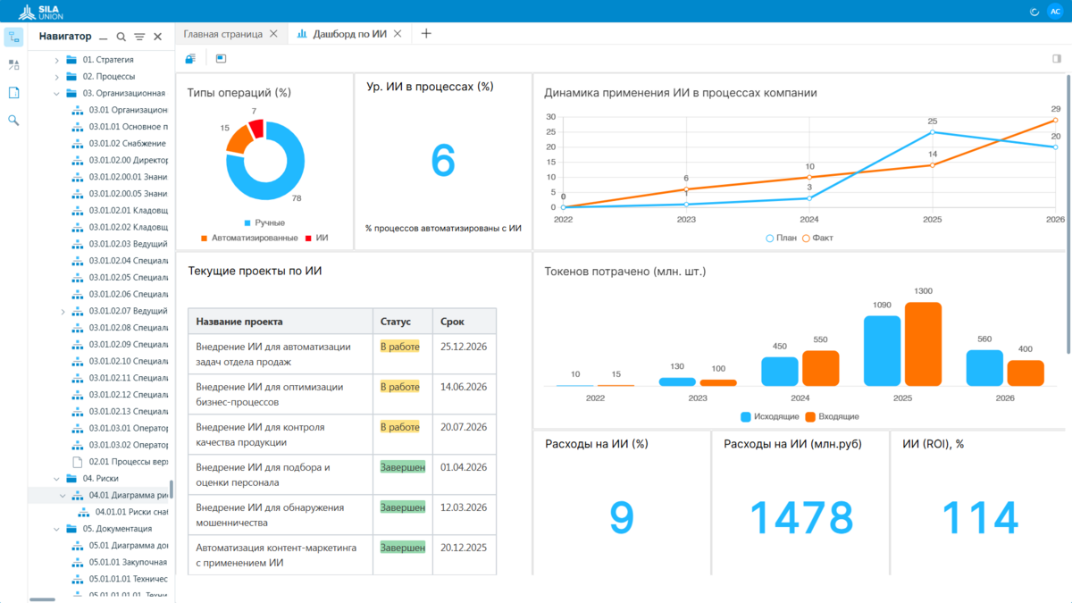
Task: Toggle the План legend series
Action: click(781, 238)
